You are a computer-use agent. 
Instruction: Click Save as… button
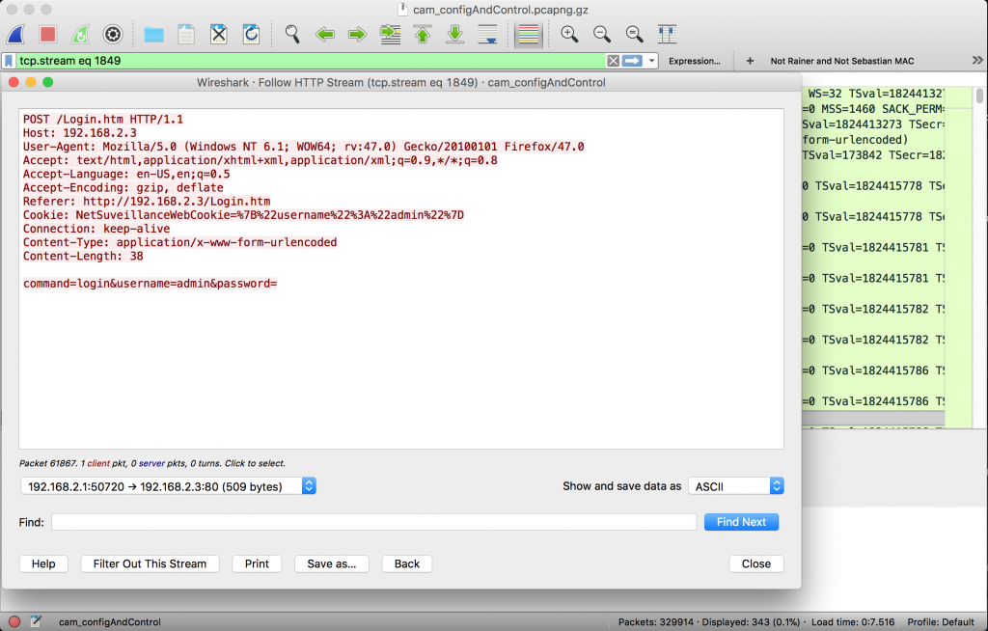click(331, 563)
